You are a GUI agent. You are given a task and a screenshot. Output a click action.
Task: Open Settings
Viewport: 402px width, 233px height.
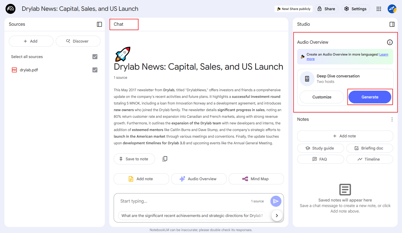point(356,9)
